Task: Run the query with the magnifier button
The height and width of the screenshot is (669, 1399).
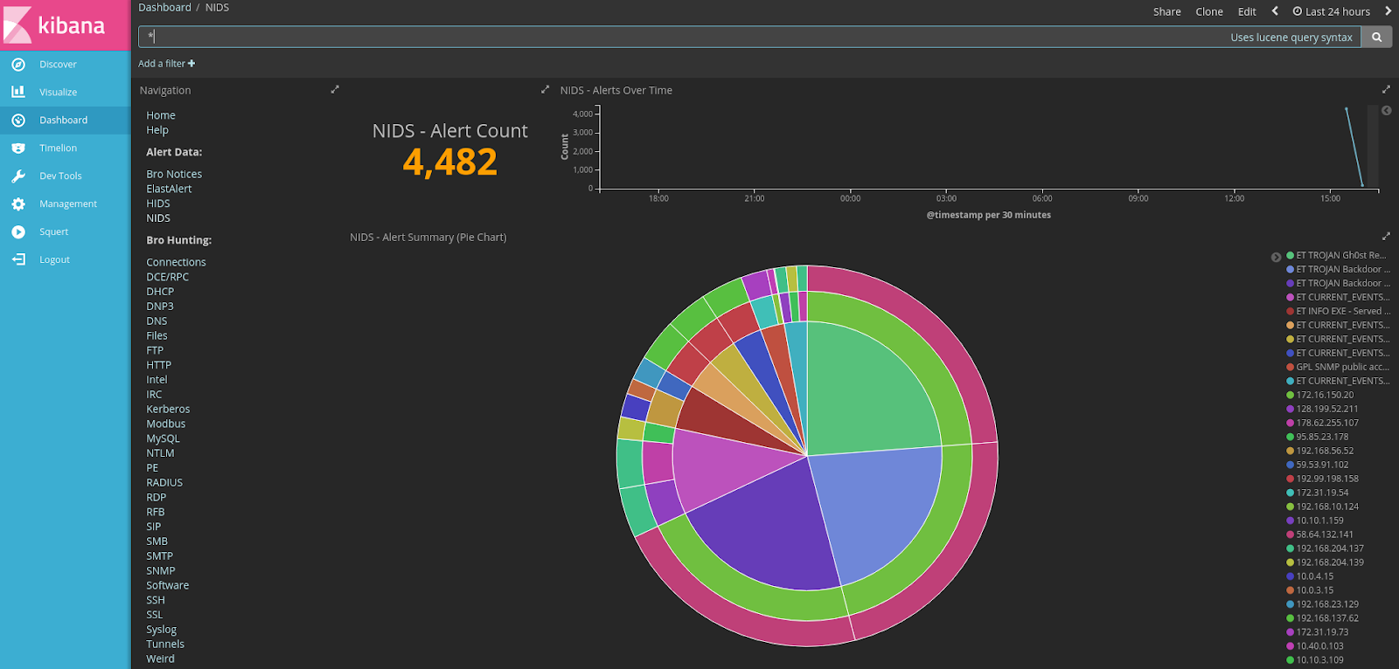Action: [1377, 37]
